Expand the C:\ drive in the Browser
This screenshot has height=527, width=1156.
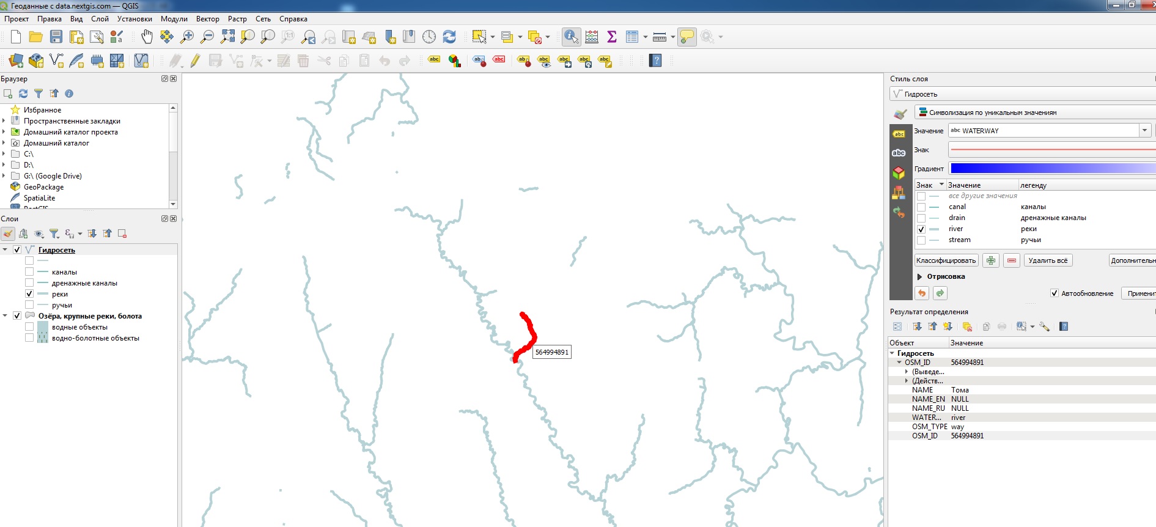pos(4,153)
